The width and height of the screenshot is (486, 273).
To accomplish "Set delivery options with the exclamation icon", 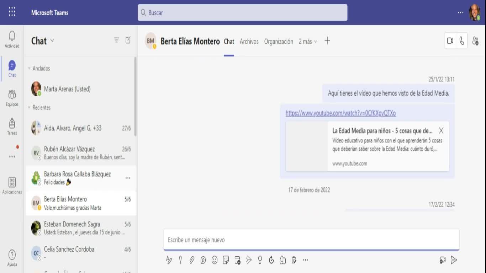I will click(180, 260).
